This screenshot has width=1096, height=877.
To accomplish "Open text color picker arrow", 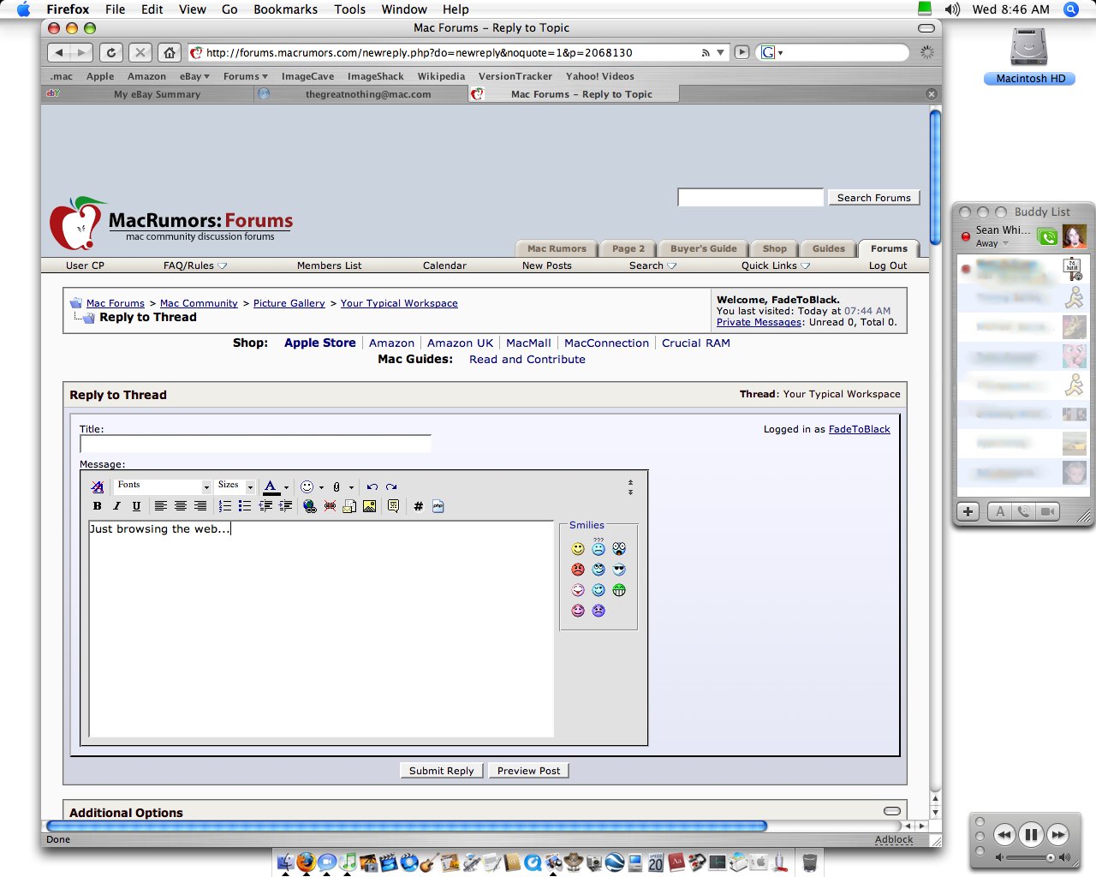I will tap(286, 487).
